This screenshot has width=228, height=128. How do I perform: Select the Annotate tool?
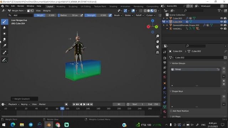coord(5,60)
